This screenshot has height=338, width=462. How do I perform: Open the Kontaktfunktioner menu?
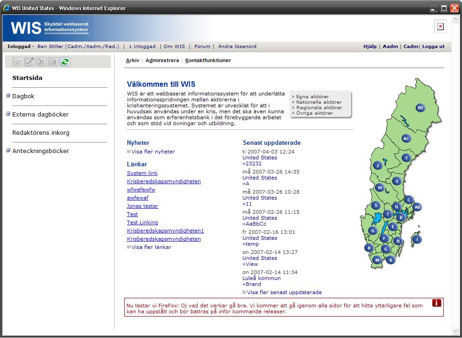(208, 60)
